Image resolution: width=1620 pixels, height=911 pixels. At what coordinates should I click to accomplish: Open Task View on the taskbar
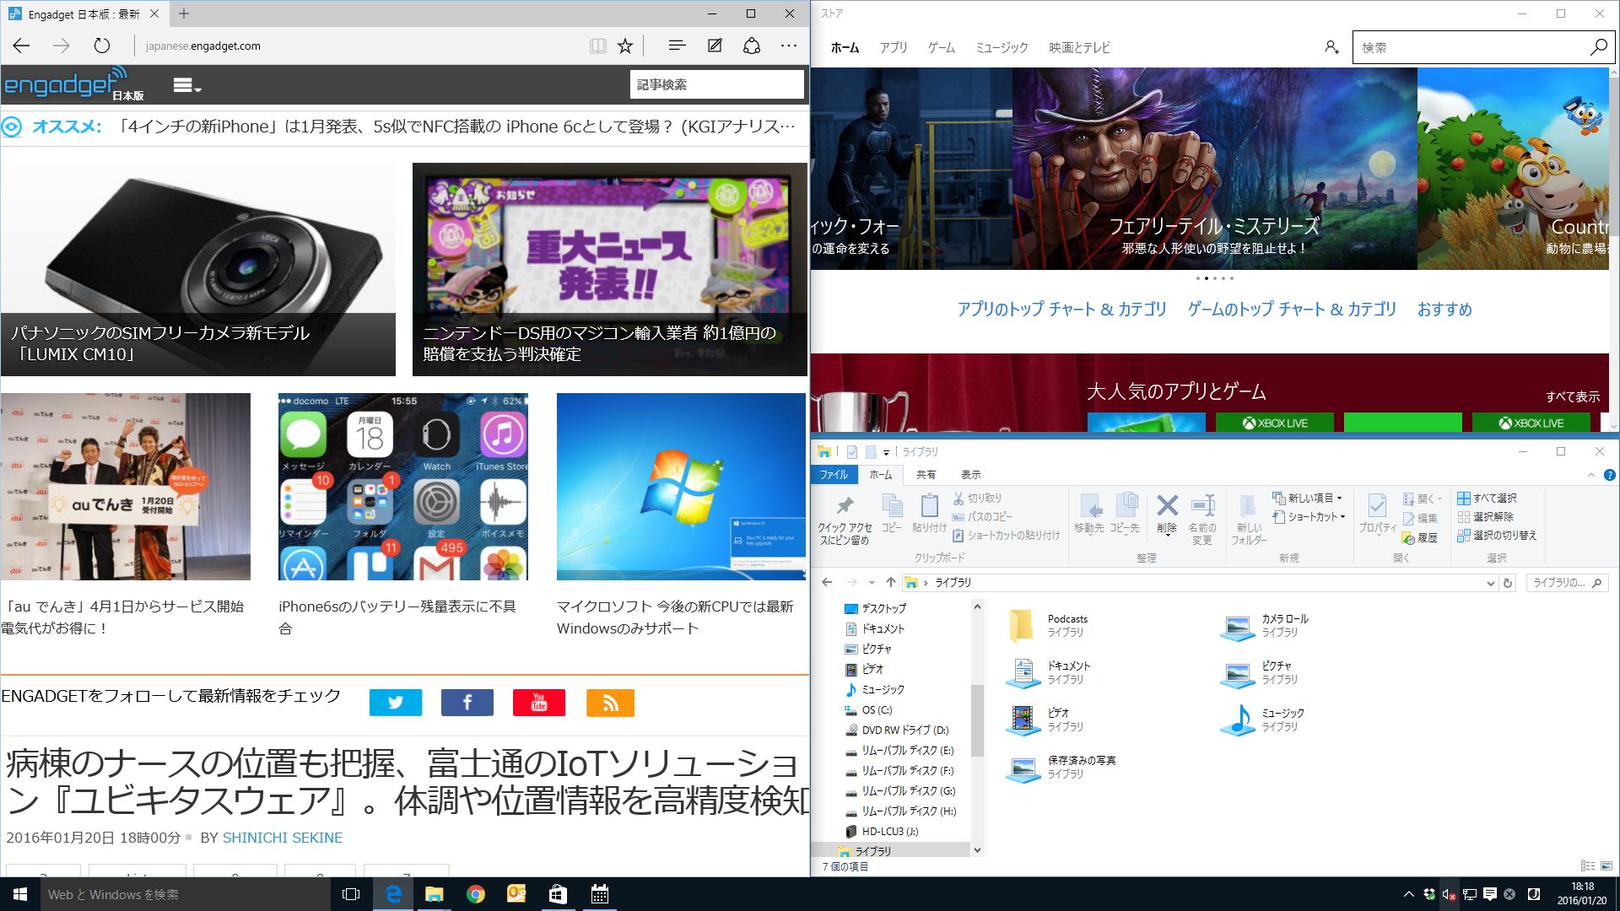coord(351,894)
